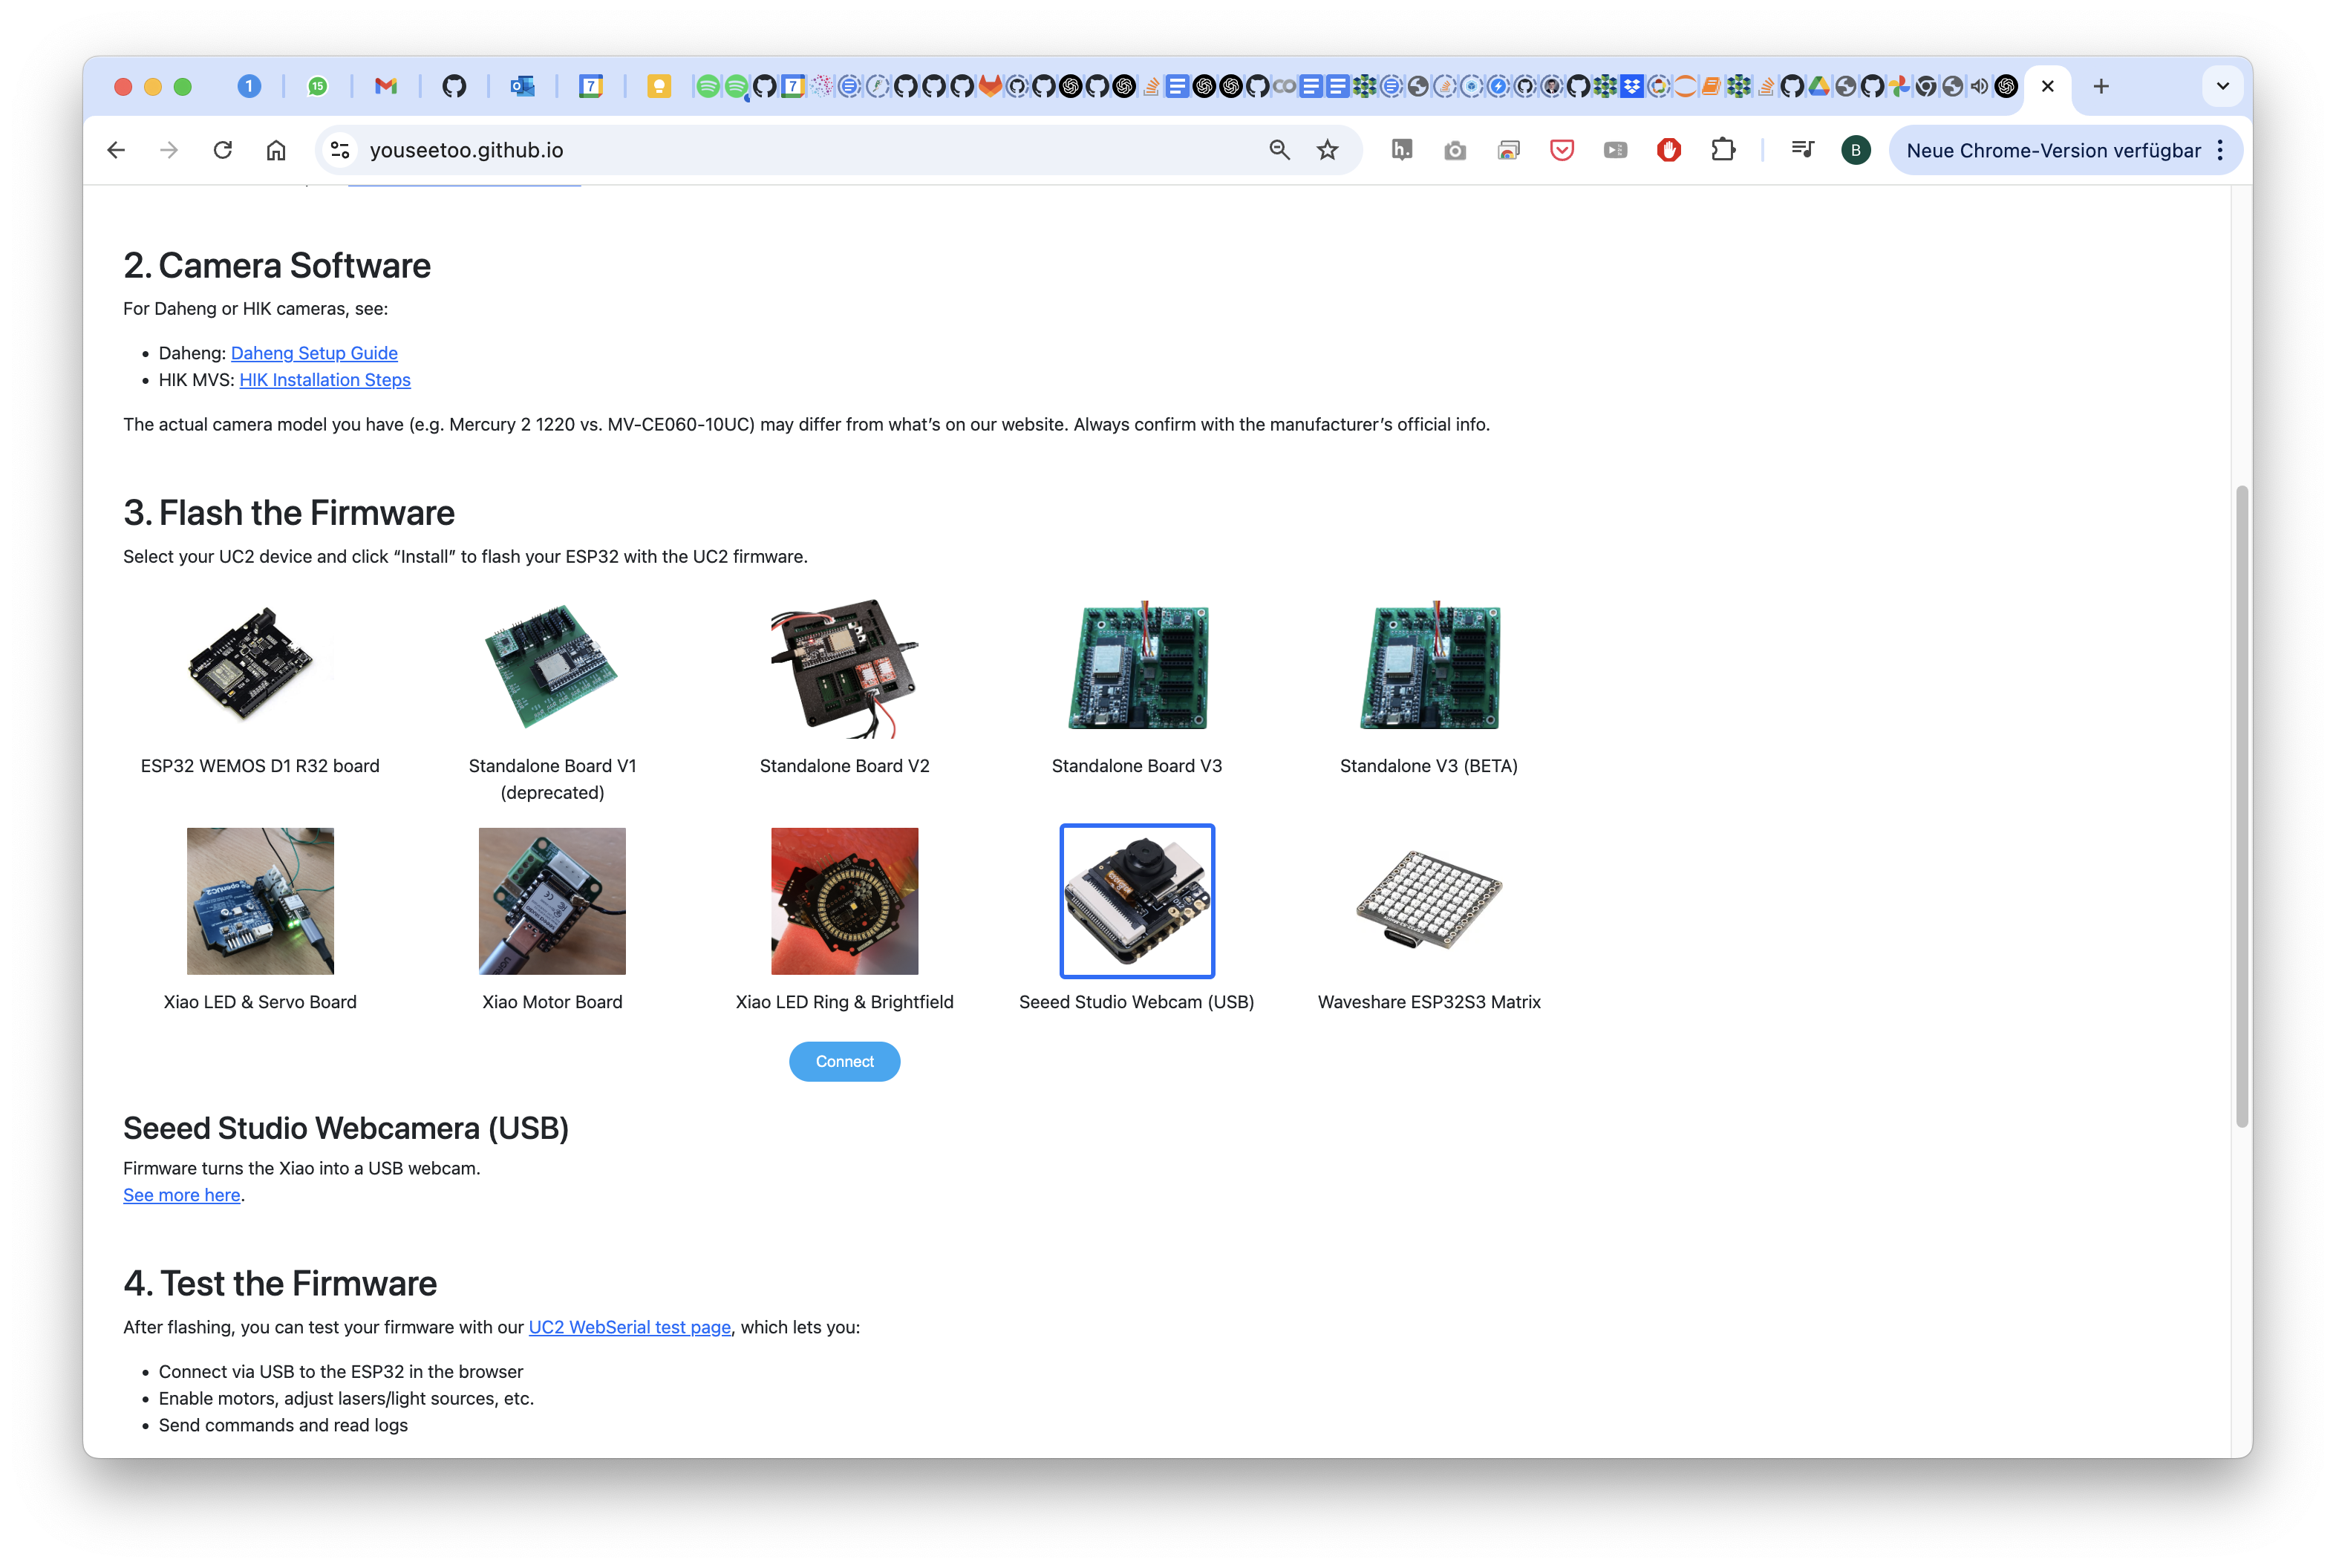Click the browser reload icon
Image resolution: width=2336 pixels, height=1568 pixels.
pos(223,150)
